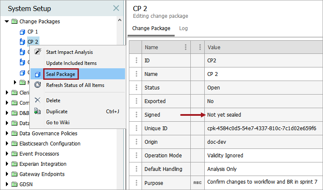Click the Refresh Status of All Items icon

(x=38, y=85)
